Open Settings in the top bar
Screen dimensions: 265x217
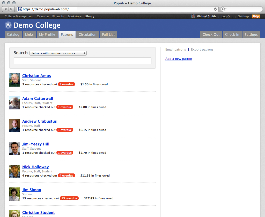[x=244, y=16]
